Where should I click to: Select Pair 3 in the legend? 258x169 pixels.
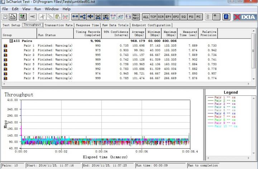click(x=221, y=104)
